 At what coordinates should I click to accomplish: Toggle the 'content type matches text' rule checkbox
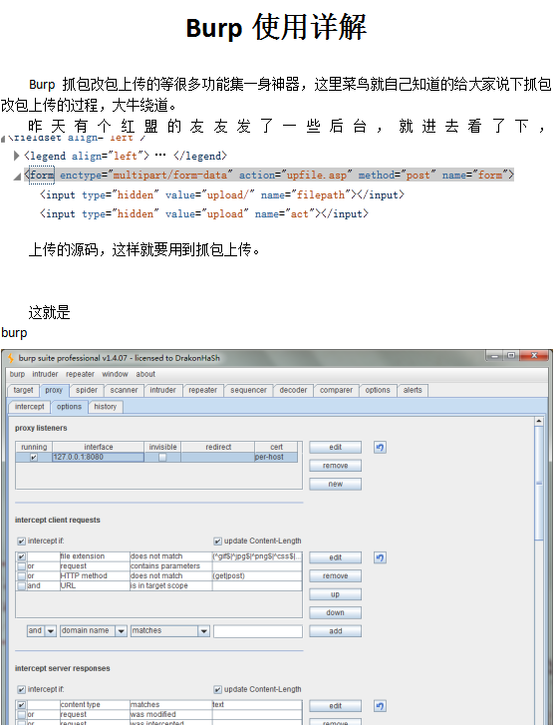[x=22, y=705]
